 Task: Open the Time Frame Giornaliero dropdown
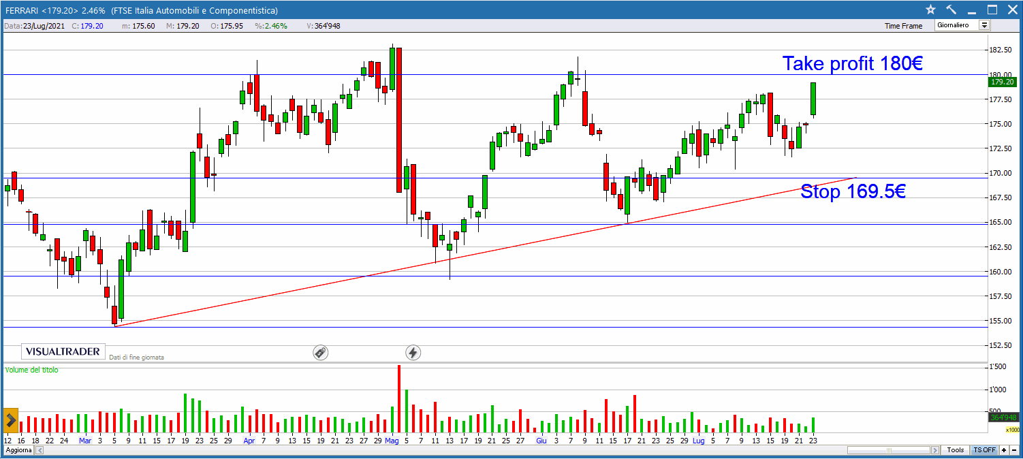click(x=962, y=25)
